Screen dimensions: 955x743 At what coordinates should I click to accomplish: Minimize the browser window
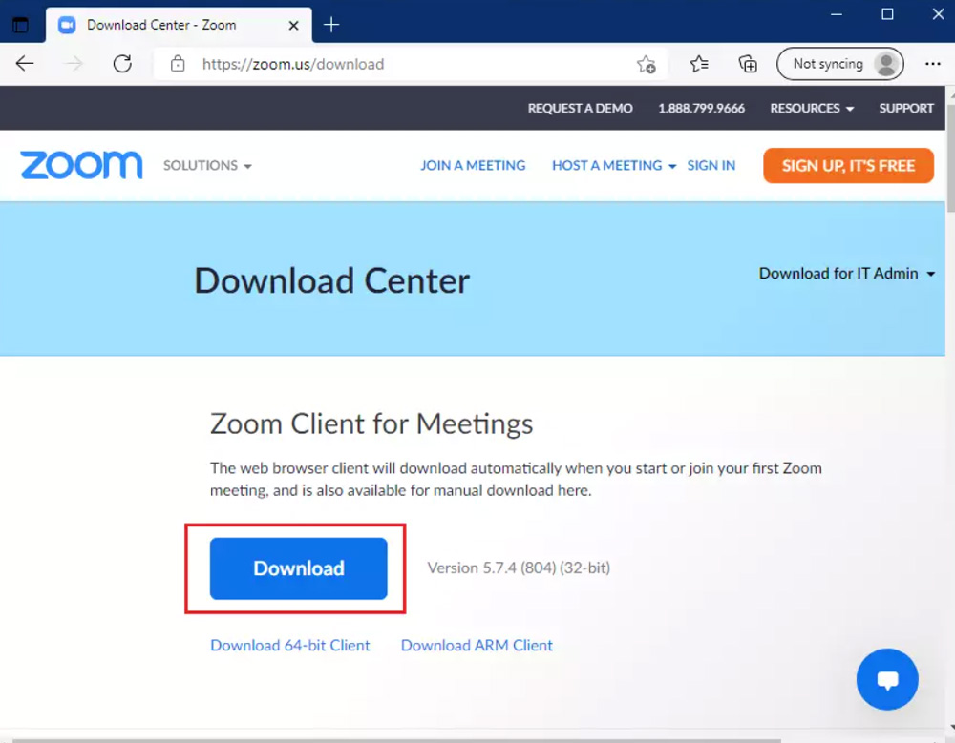point(837,14)
